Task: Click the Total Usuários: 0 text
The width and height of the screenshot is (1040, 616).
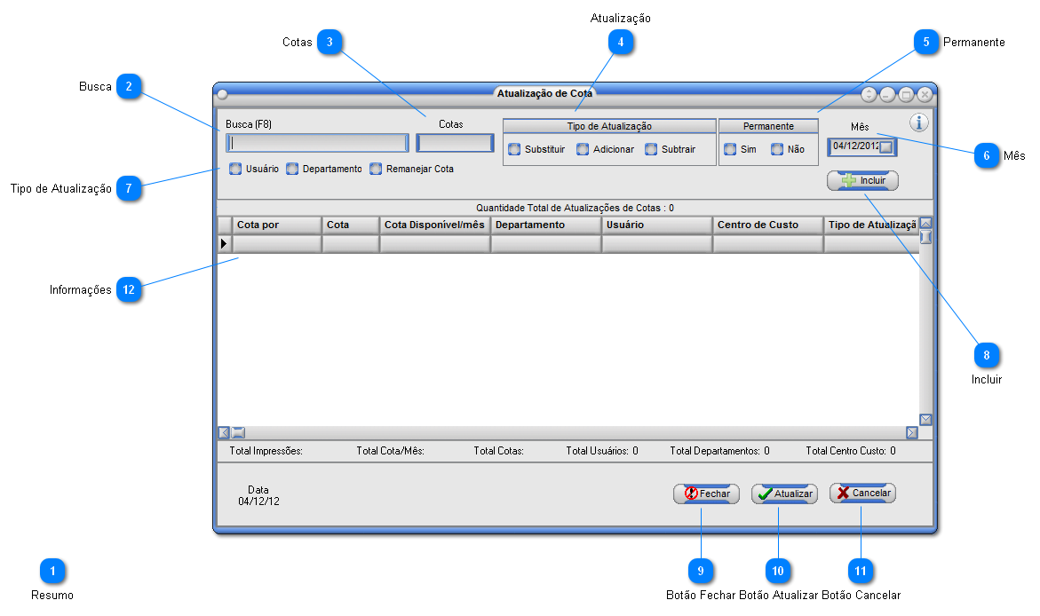Action: click(x=601, y=451)
